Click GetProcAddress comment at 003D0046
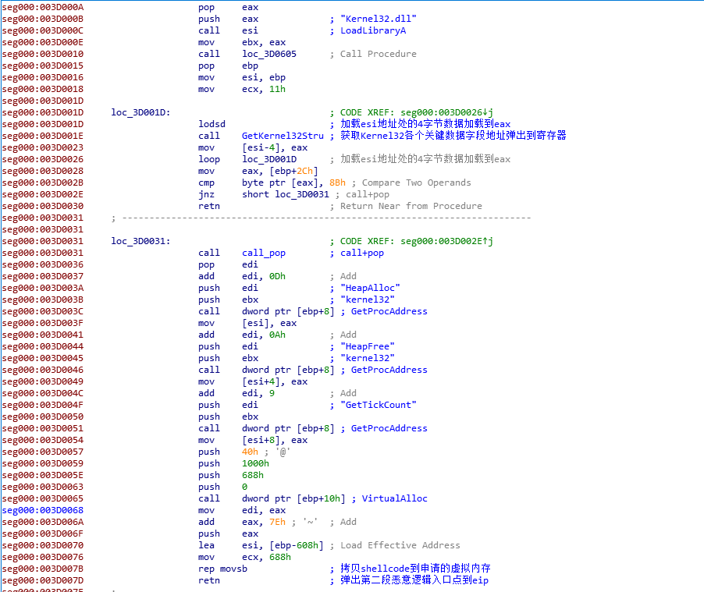This screenshot has height=592, width=704. point(389,370)
